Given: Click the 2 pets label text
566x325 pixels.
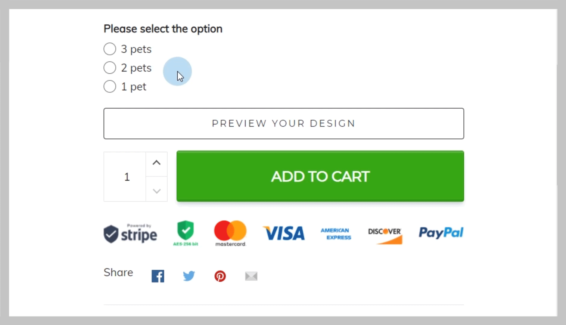Looking at the screenshot, I should pos(136,68).
